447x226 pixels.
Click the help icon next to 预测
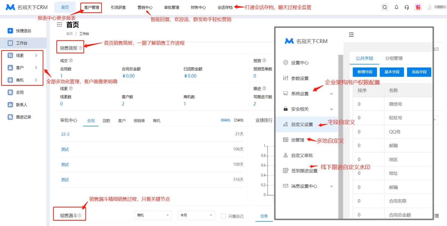click(x=264, y=60)
